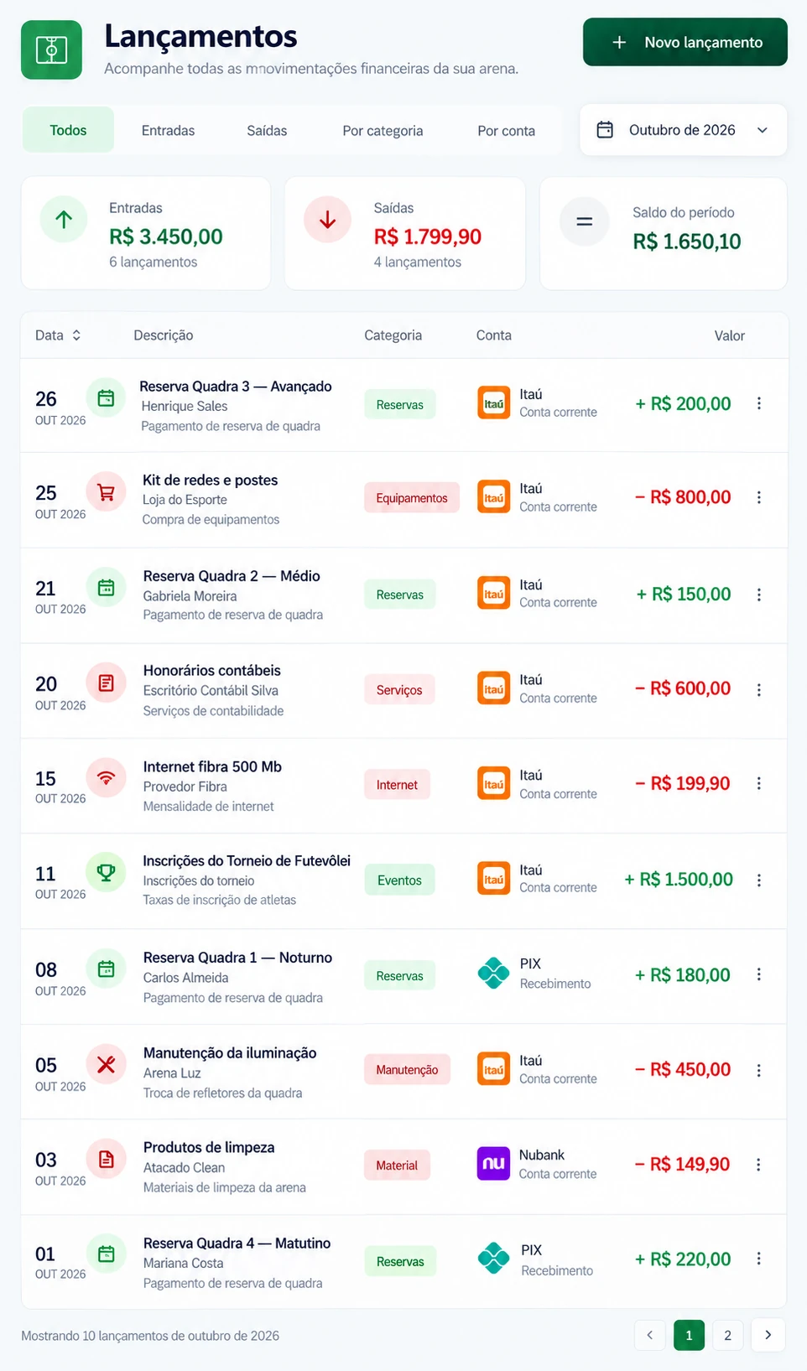Image resolution: width=807 pixels, height=1371 pixels.
Task: Click the calendar icon for Reserva Quadra 1 row
Action: [106, 969]
